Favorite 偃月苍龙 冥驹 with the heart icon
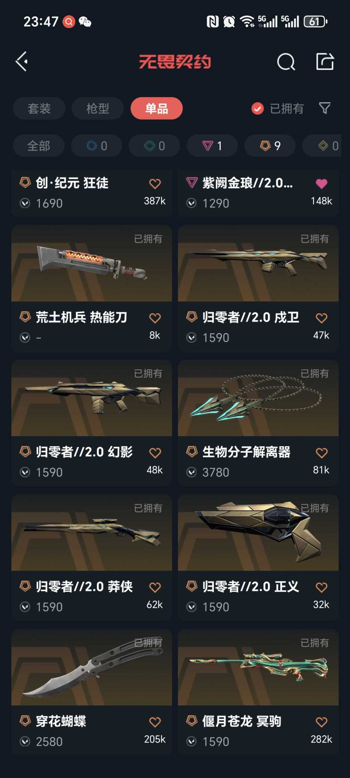The width and height of the screenshot is (350, 778). [321, 722]
